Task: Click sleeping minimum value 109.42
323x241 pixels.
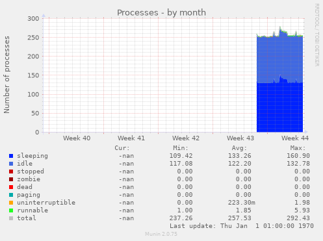Action: click(181, 156)
